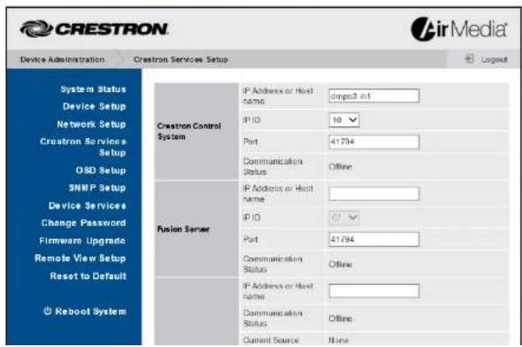
Task: Click the Current Source label
Action: pyautogui.click(x=271, y=340)
